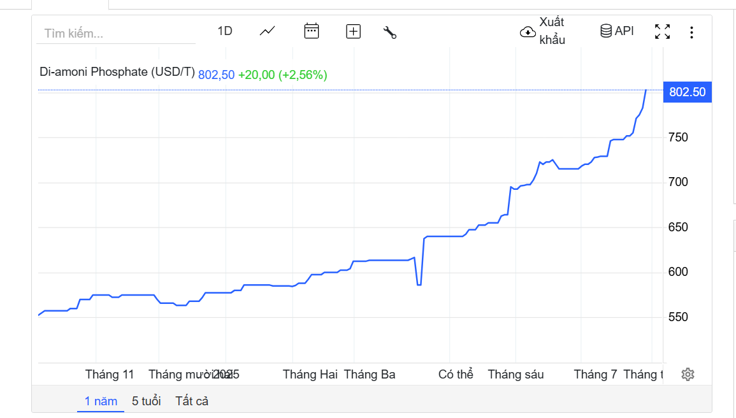Viewport: 736px width, 418px height.
Task: Open the three-dot more options menu
Action: [x=692, y=32]
